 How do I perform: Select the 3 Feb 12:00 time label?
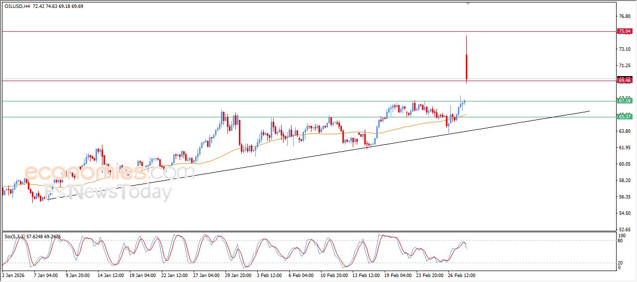[x=269, y=275]
